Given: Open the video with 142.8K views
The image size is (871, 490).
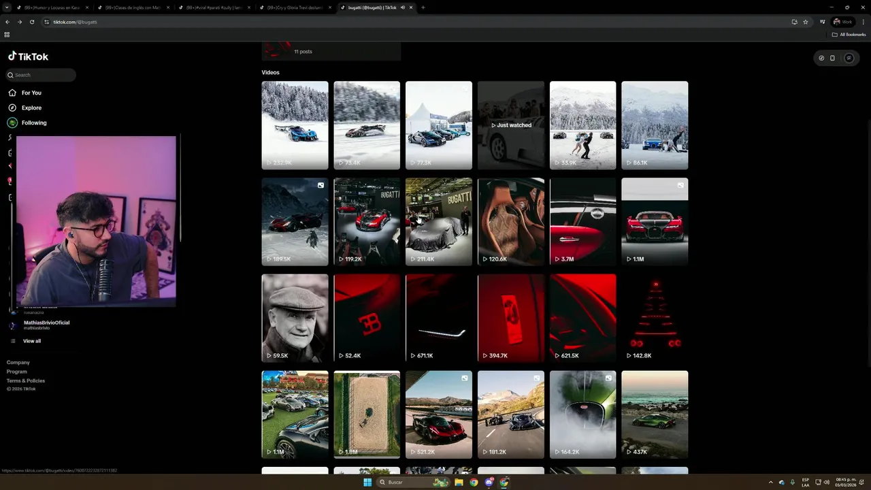Looking at the screenshot, I should coord(655,318).
